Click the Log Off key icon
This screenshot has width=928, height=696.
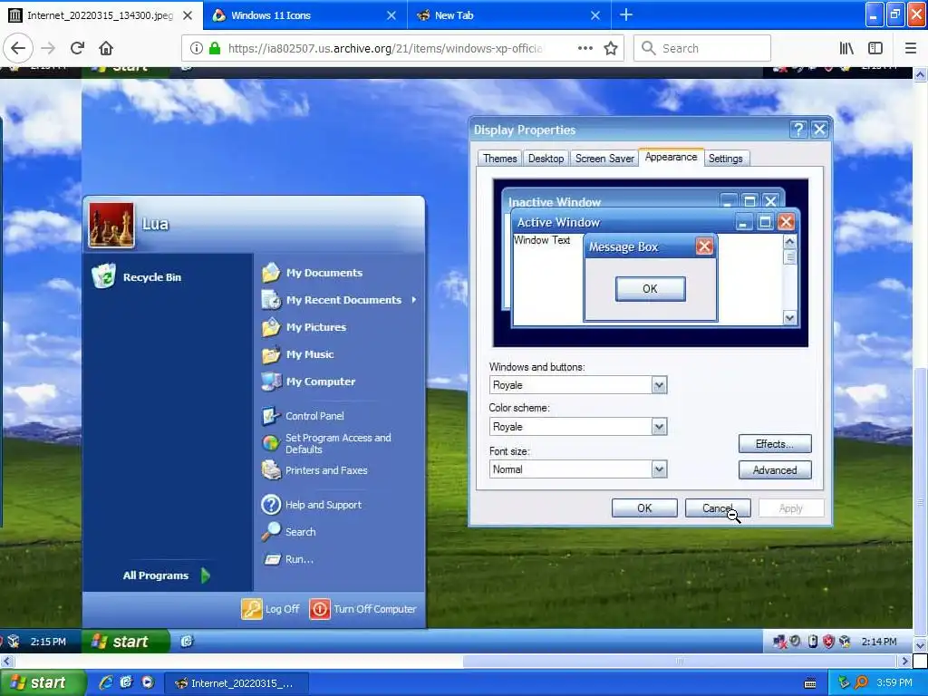pos(252,609)
